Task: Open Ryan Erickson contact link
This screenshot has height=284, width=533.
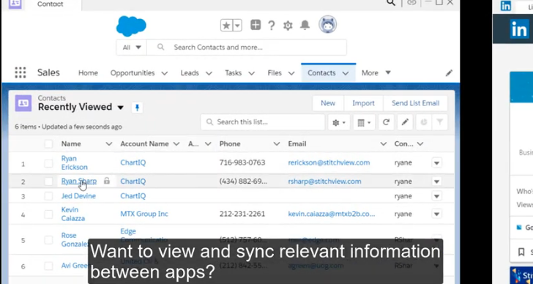Action: pos(74,162)
